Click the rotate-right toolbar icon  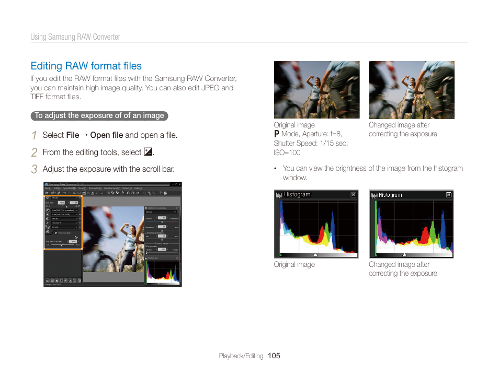click(x=133, y=193)
